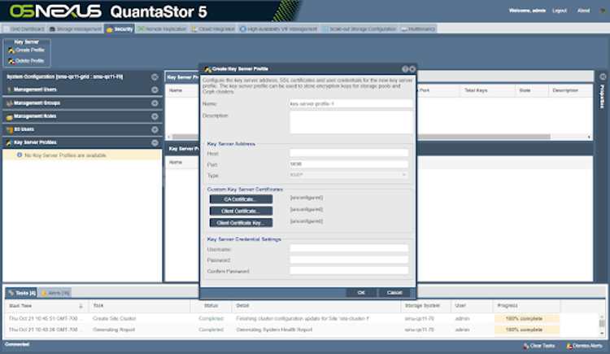610x354 pixels.
Task: Click the Status column header in tasks
Action: click(211, 306)
